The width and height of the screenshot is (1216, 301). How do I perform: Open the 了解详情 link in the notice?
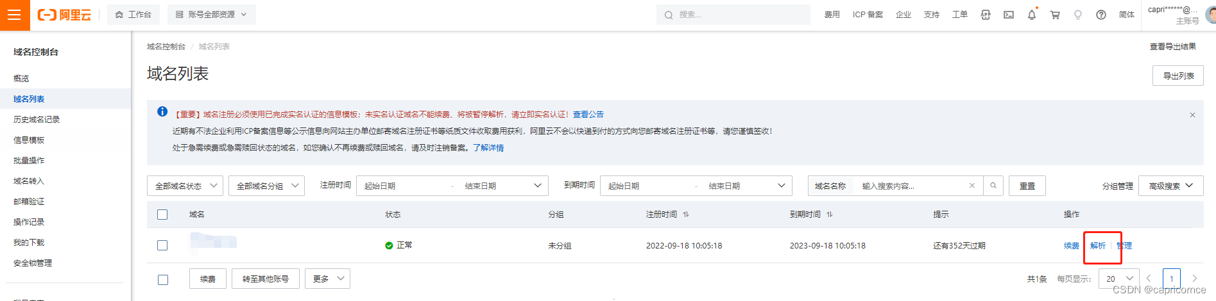pyautogui.click(x=488, y=147)
